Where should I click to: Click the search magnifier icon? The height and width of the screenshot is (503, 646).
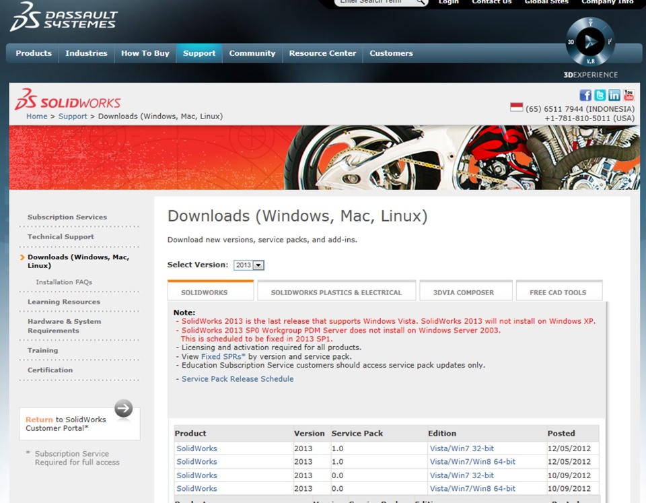(420, 2)
